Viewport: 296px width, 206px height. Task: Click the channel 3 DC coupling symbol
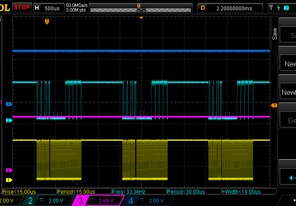pos(92,200)
